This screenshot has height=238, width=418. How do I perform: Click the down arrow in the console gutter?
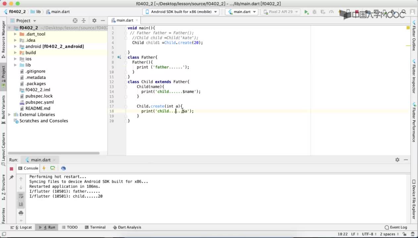21,187
